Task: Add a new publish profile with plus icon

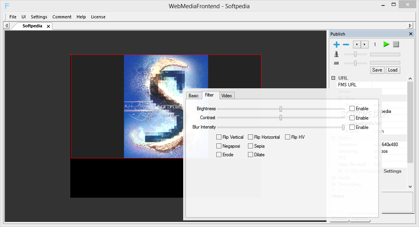Action: 337,45
